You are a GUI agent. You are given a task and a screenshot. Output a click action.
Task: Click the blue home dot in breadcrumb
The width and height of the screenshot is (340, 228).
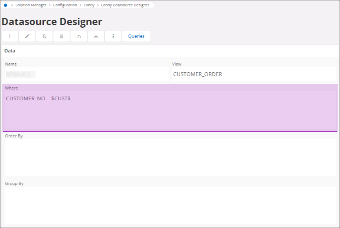pyautogui.click(x=5, y=5)
